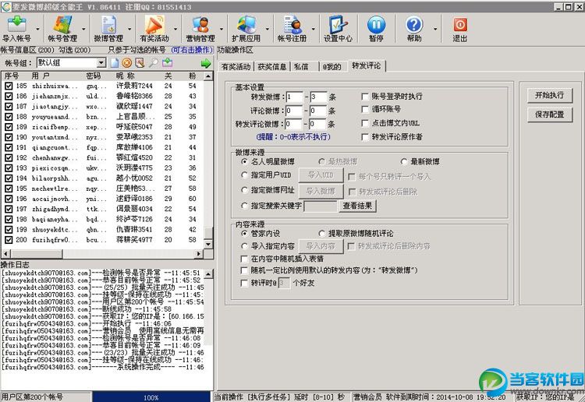Click the 评论微博 maximum count field
585x402 pixels.
(x=318, y=111)
